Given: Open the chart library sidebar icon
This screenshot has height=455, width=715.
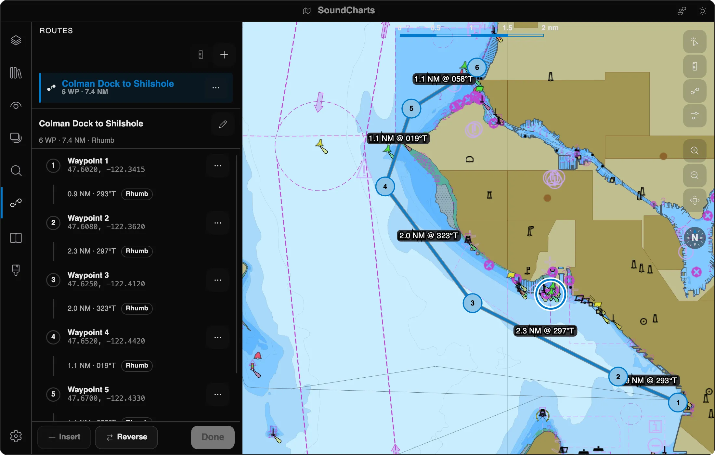Looking at the screenshot, I should click(x=16, y=73).
